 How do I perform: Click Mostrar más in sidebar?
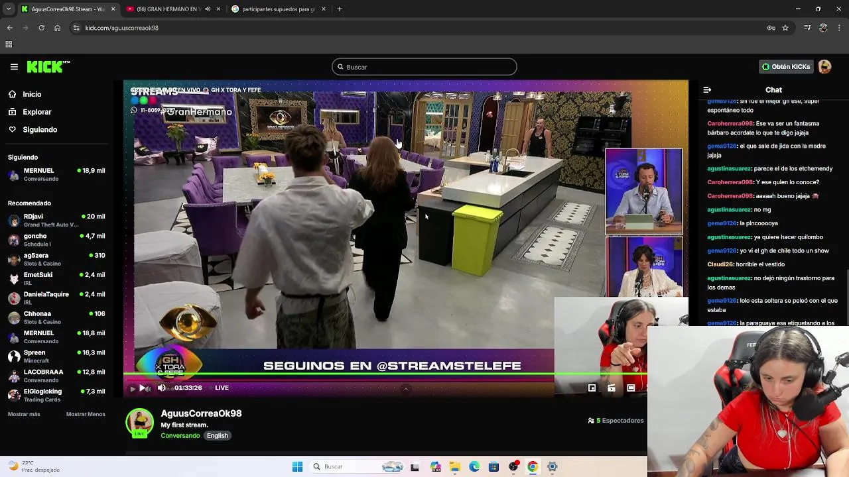(24, 414)
